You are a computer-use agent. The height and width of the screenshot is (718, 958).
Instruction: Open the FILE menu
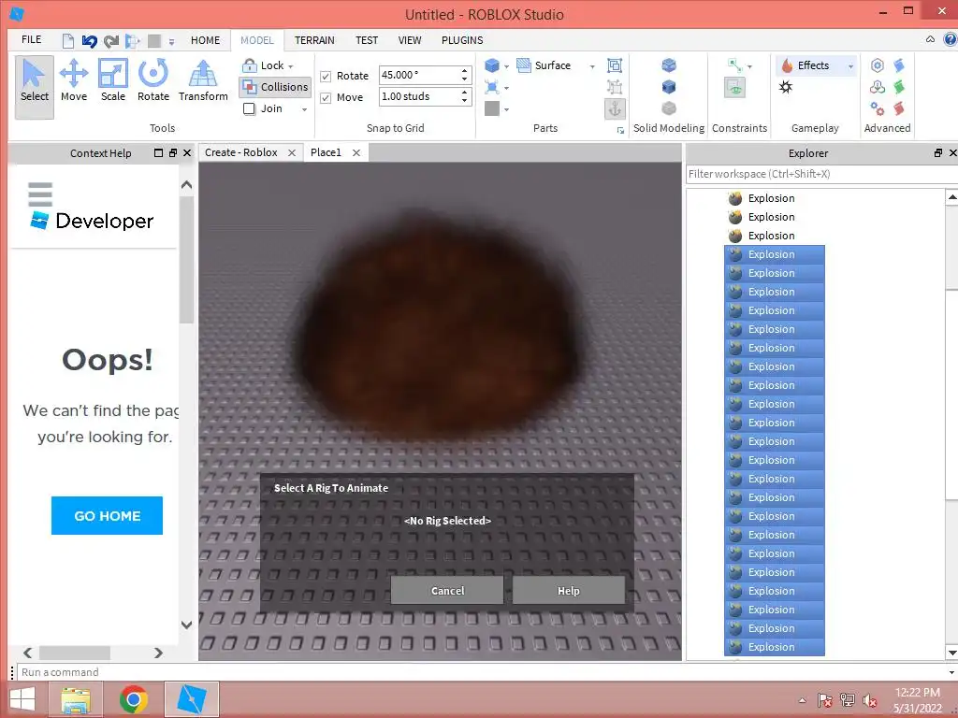point(31,39)
